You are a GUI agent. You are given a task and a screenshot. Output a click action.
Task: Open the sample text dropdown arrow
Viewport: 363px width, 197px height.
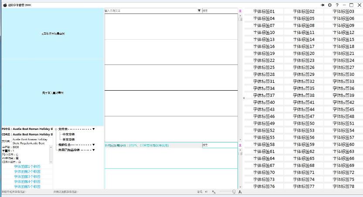199,10
